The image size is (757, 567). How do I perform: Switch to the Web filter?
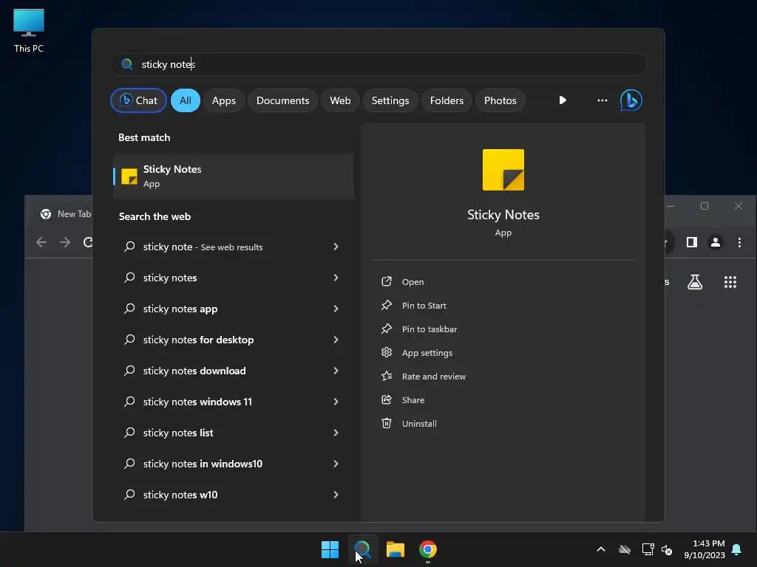[340, 100]
